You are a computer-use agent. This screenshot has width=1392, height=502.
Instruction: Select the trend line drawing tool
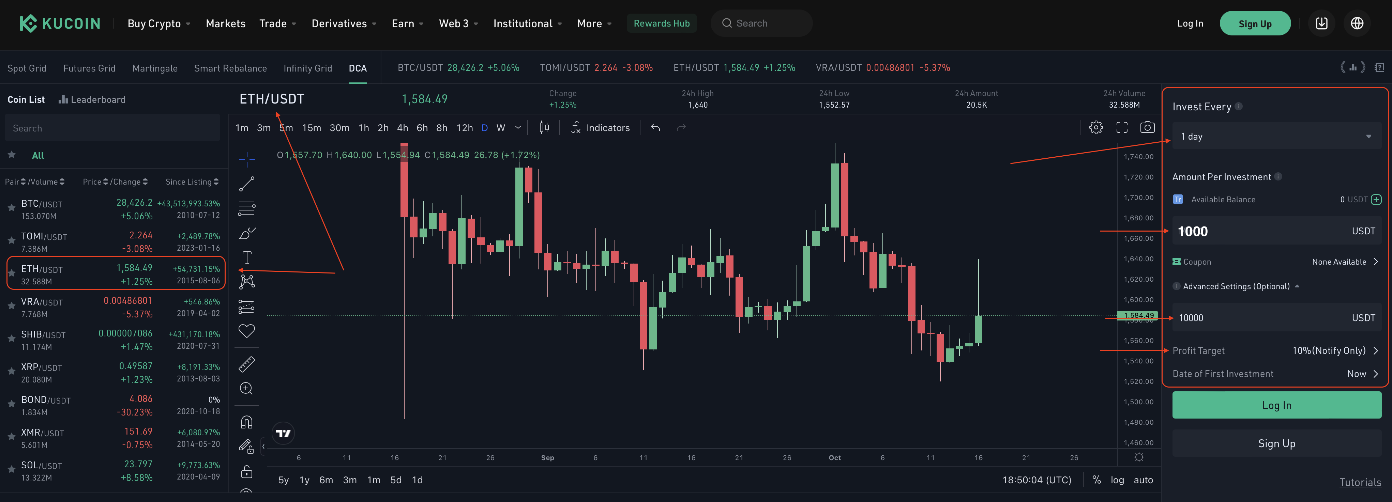[246, 184]
